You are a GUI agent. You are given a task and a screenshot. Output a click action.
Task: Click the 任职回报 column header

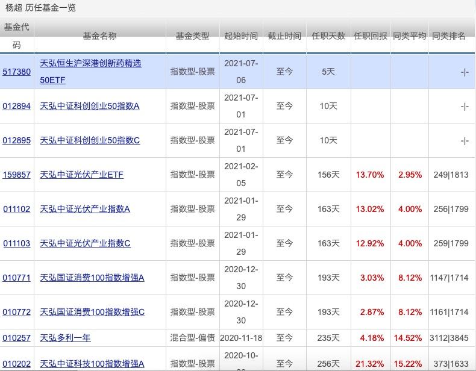371,36
